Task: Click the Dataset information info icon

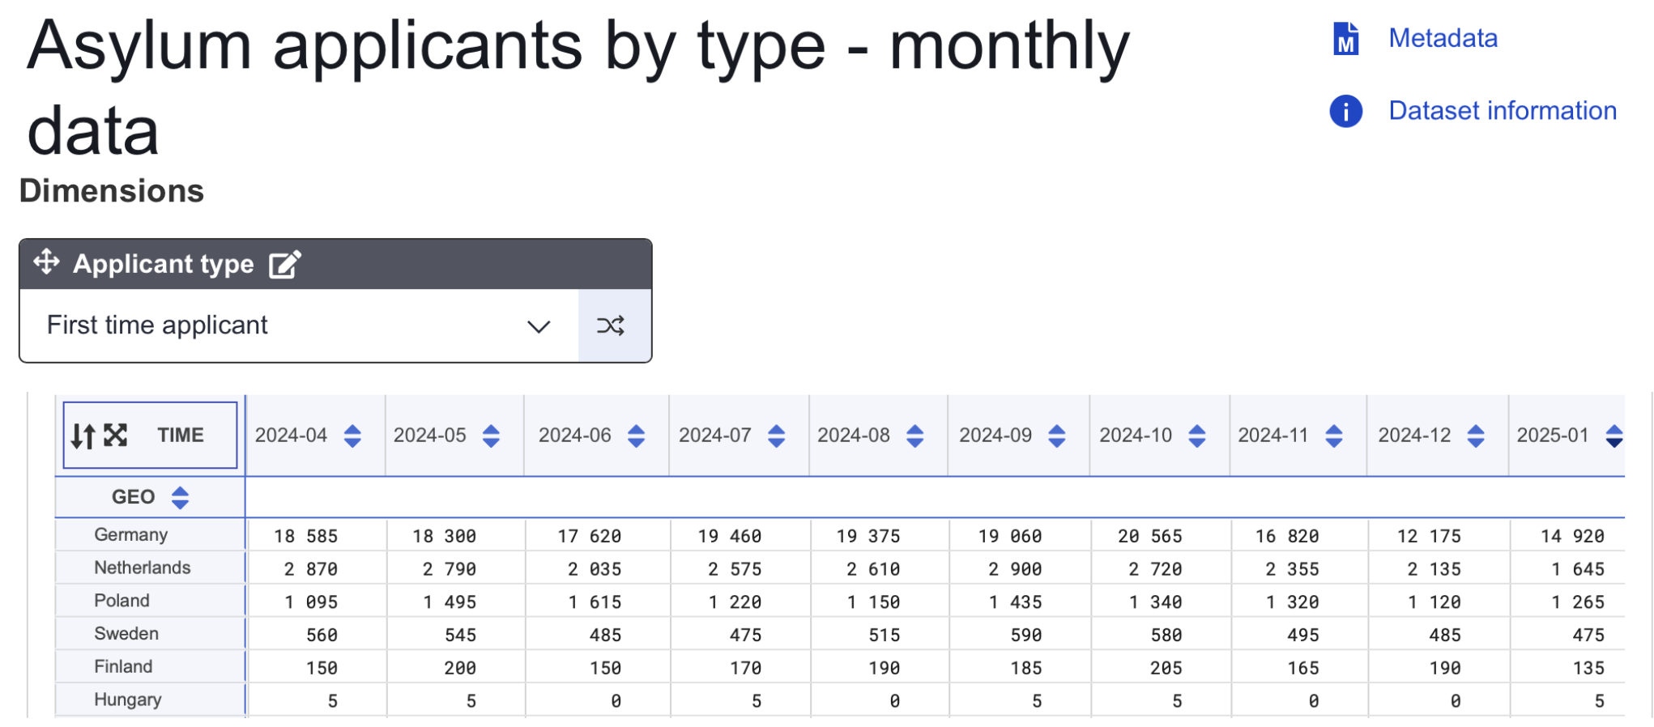Action: click(x=1345, y=111)
